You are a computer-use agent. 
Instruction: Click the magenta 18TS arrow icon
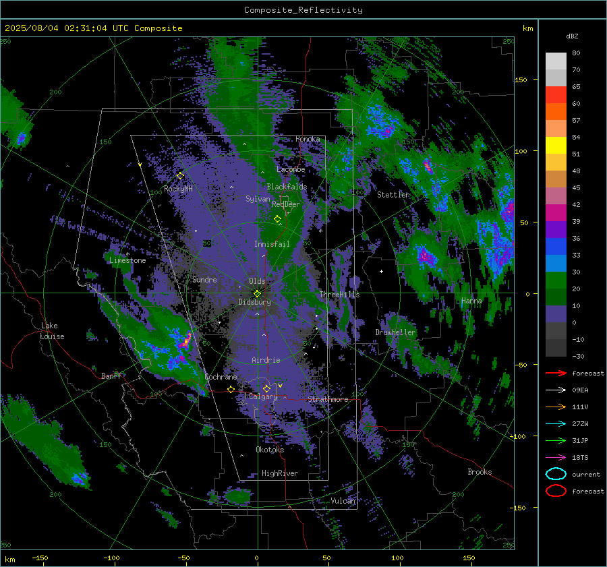(556, 458)
